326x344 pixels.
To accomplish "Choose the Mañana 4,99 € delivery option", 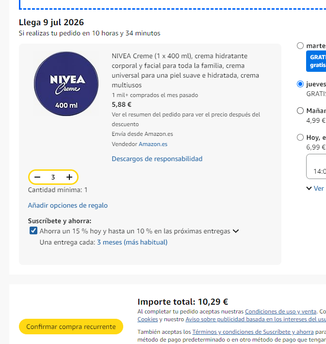I will [x=300, y=111].
